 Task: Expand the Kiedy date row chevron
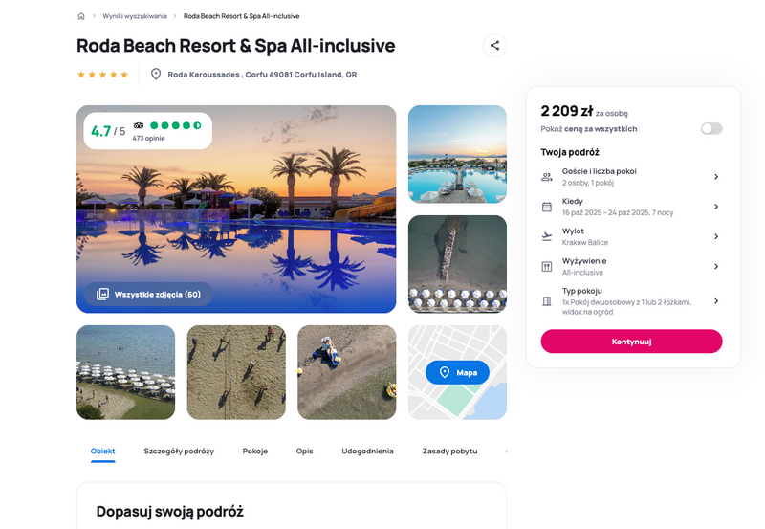click(x=715, y=207)
